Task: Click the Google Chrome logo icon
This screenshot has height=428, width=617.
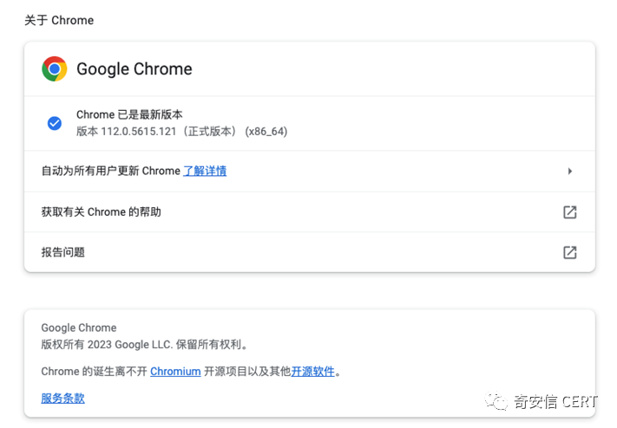Action: click(x=55, y=68)
